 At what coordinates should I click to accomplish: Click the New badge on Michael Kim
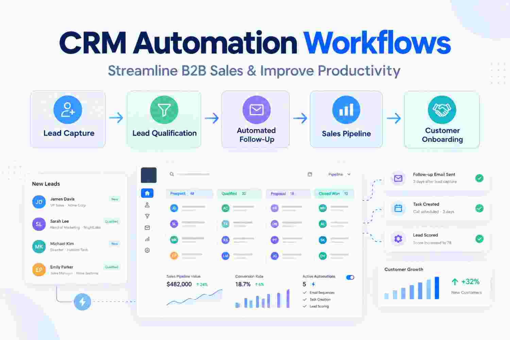(x=115, y=244)
